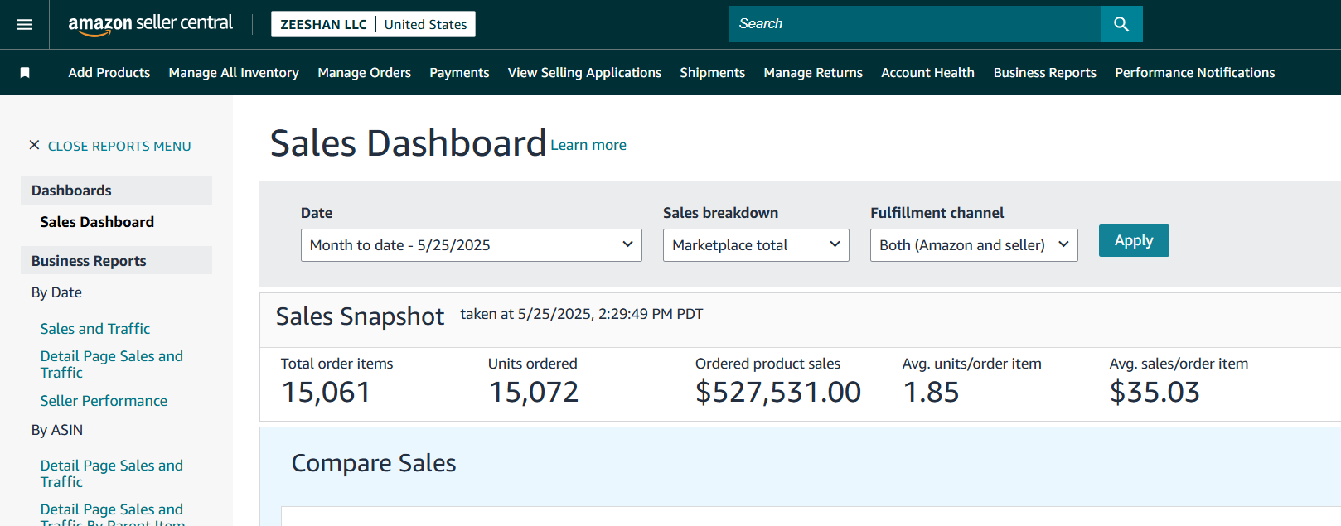Close the reports menu with X icon
The image size is (1341, 526).
pyautogui.click(x=34, y=145)
